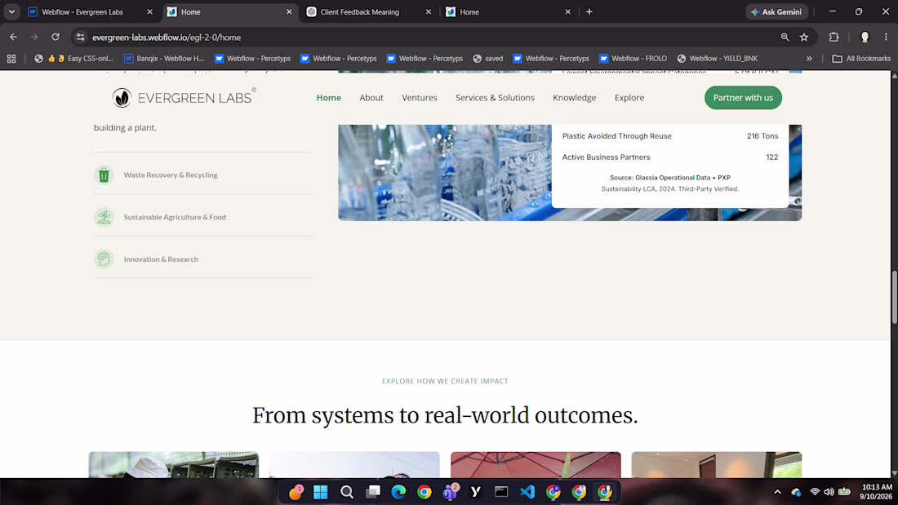Screen dimensions: 898x505
Task: Go back using the browser back arrow
Action: click(x=13, y=38)
